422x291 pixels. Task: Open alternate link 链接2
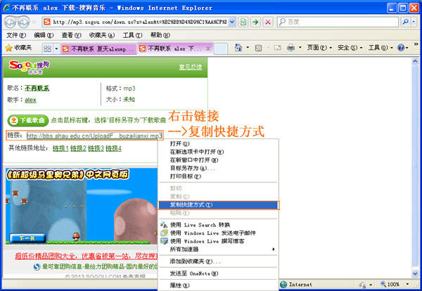point(78,148)
